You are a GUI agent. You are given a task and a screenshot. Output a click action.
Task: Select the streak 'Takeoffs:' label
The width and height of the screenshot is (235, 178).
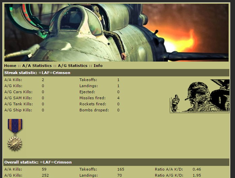pyautogui.click(x=88, y=80)
